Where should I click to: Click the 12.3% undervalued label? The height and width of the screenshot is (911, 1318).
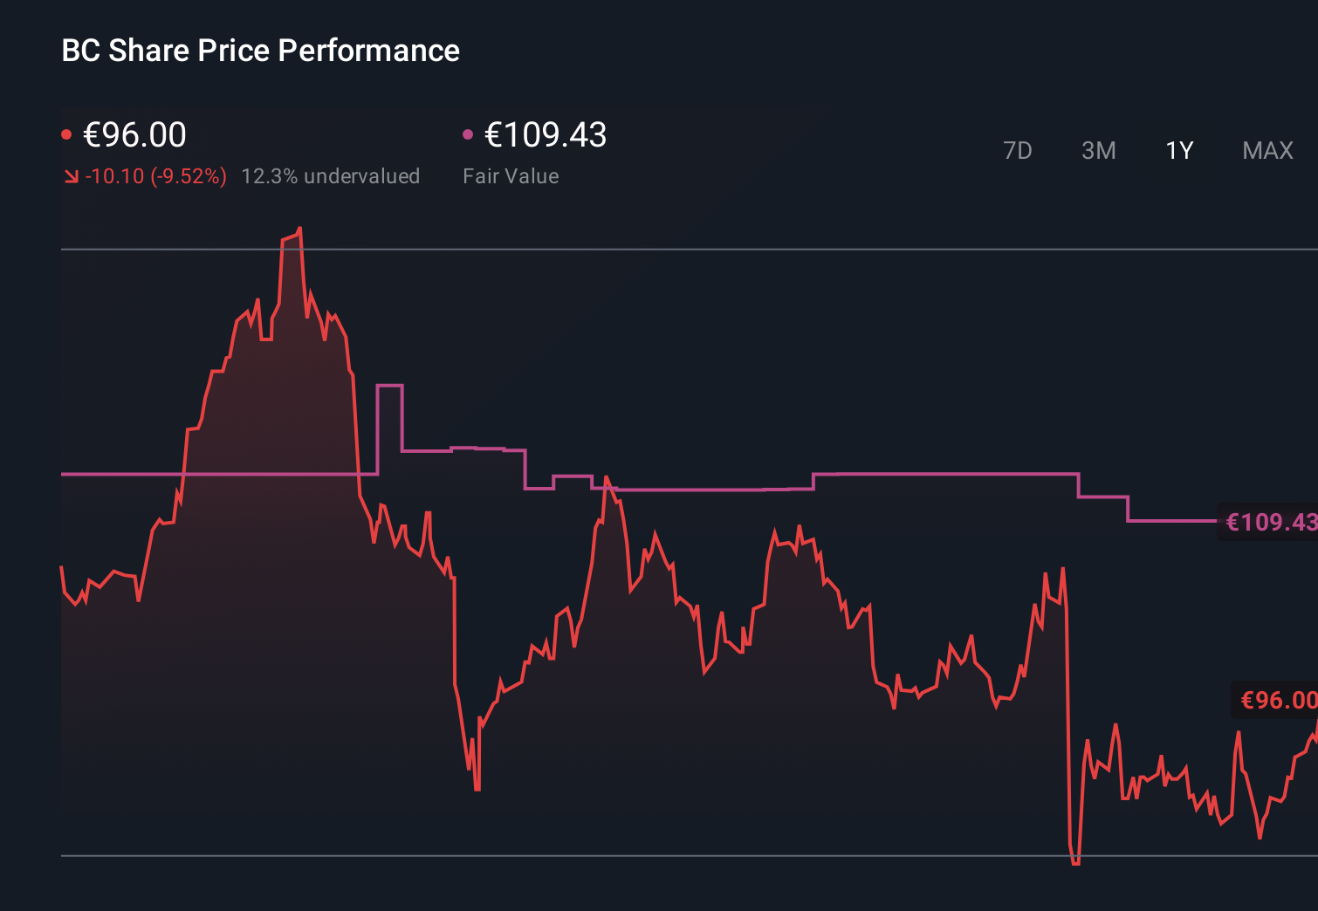(331, 175)
